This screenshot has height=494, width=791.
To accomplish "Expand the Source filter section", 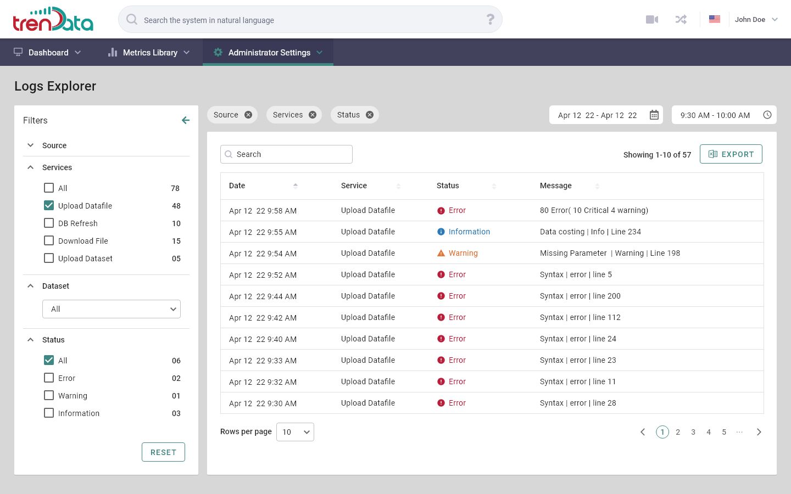I will [31, 145].
